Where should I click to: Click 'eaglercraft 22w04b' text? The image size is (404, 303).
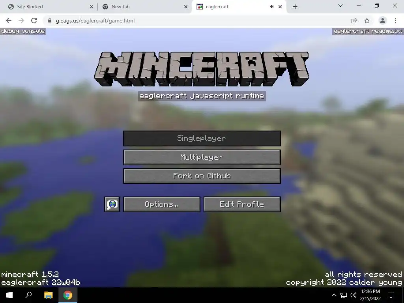pos(41,282)
